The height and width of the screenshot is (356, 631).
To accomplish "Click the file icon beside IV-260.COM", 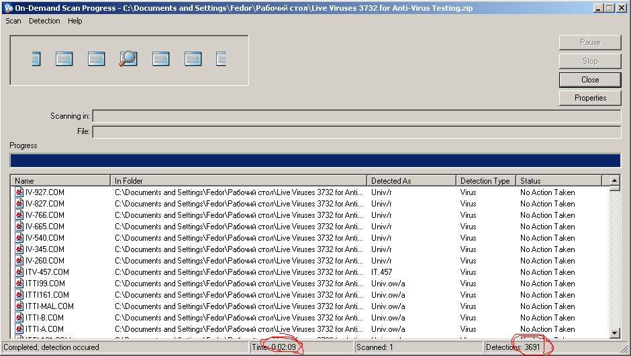I will pos(19,261).
